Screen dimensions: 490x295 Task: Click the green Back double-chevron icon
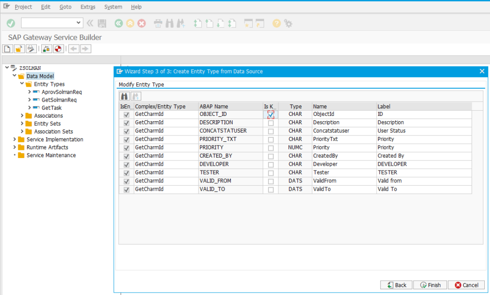click(x=119, y=23)
